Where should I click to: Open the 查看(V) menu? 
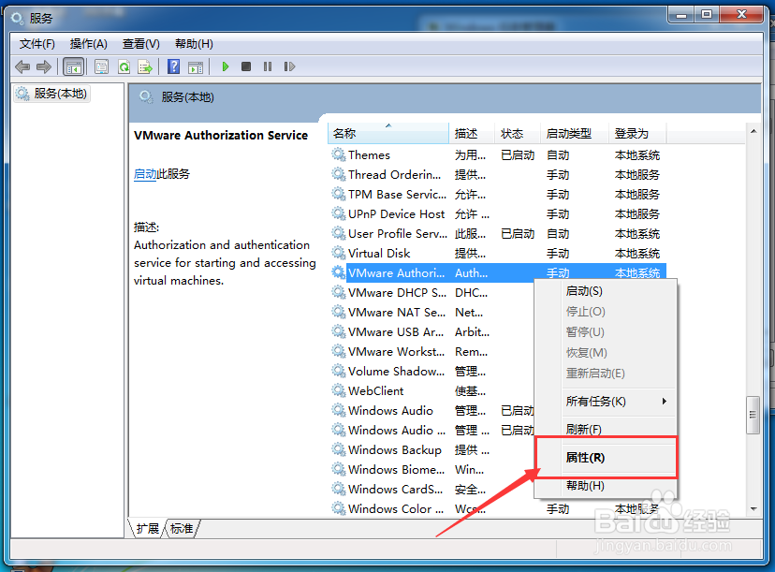140,43
